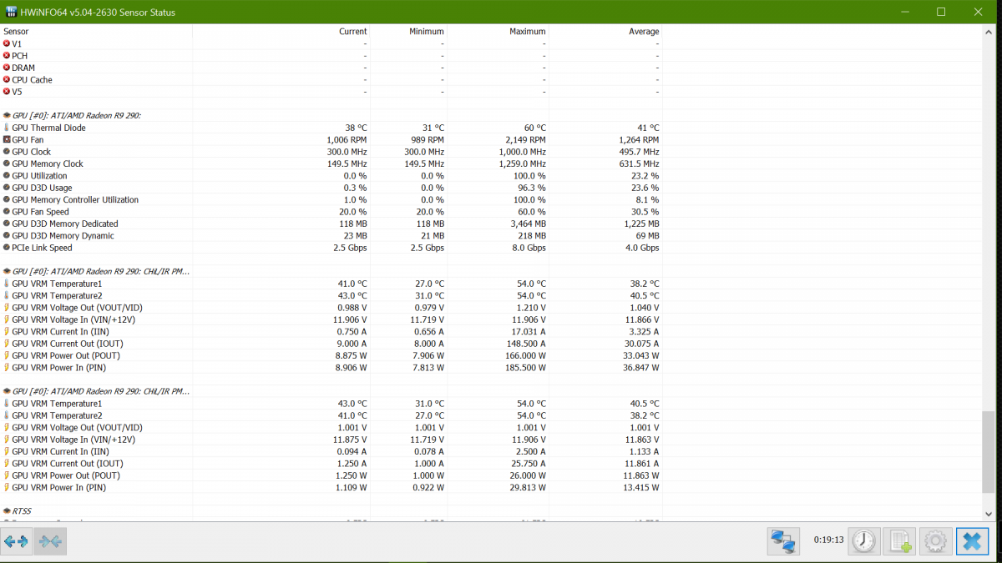The image size is (1002, 563).
Task: Click the icon beside GPU D3D Memory Dedicated
Action: tap(7, 224)
